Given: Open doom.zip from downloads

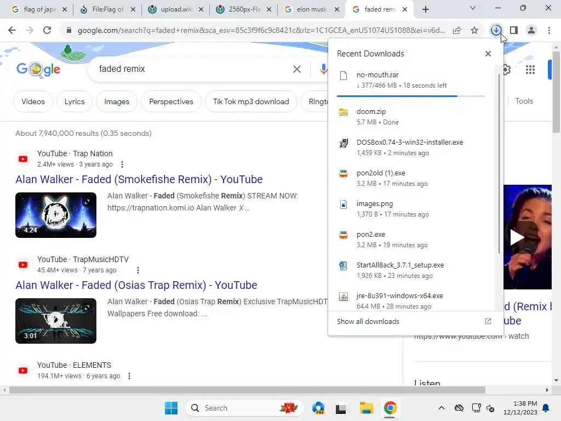Looking at the screenshot, I should click(411, 117).
